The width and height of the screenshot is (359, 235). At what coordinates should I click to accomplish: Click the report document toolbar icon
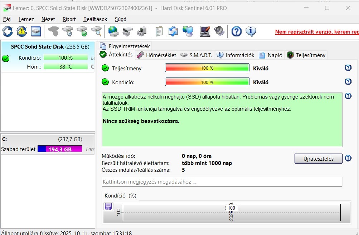click(x=159, y=31)
